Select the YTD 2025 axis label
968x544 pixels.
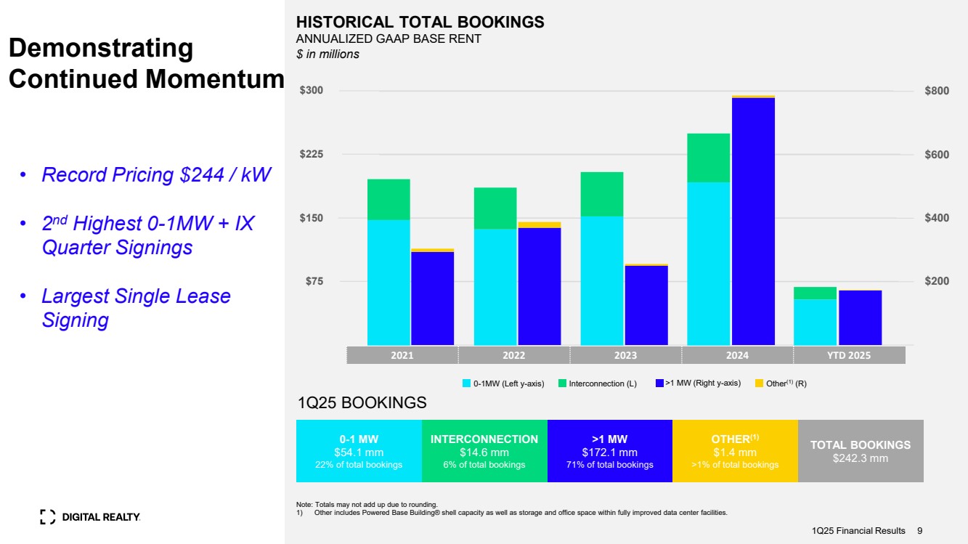(x=849, y=355)
